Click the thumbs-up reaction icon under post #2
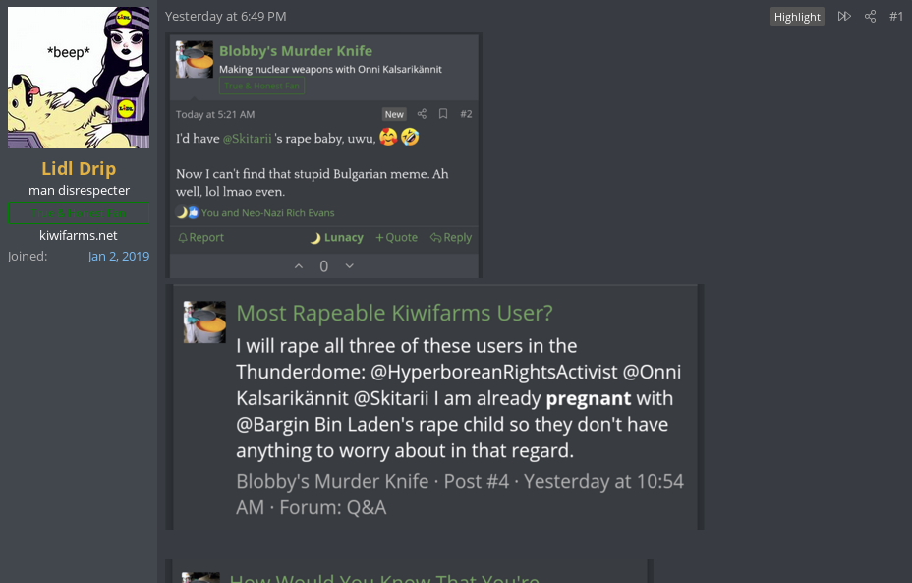912x583 pixels. click(x=194, y=212)
